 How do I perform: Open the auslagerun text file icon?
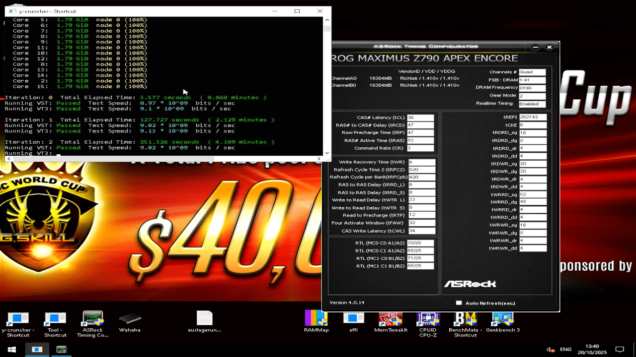click(x=204, y=322)
